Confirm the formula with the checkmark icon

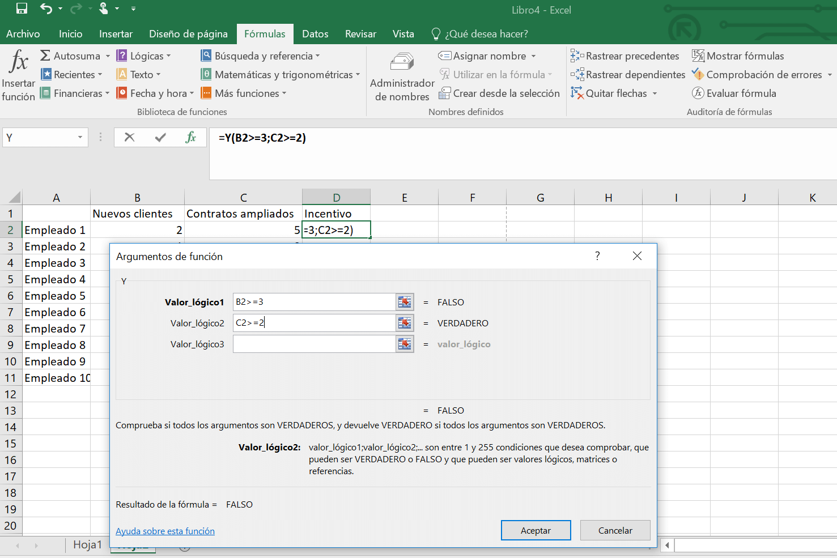coord(160,137)
